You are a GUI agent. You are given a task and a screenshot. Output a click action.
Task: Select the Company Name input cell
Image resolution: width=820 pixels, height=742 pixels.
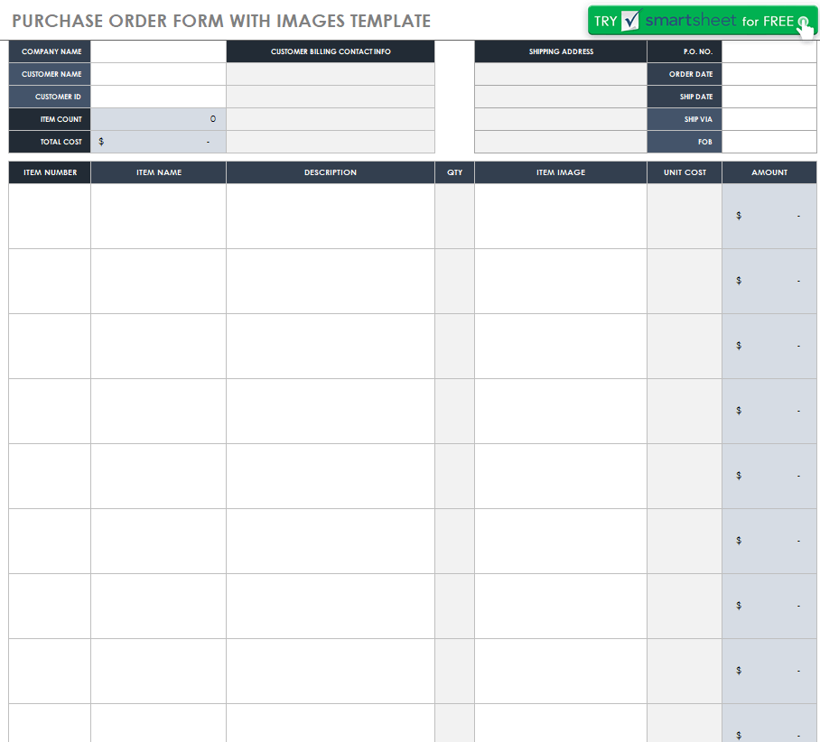point(158,51)
